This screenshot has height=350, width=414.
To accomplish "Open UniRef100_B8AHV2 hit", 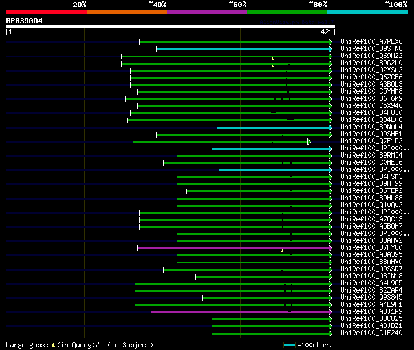I will coord(371,241).
